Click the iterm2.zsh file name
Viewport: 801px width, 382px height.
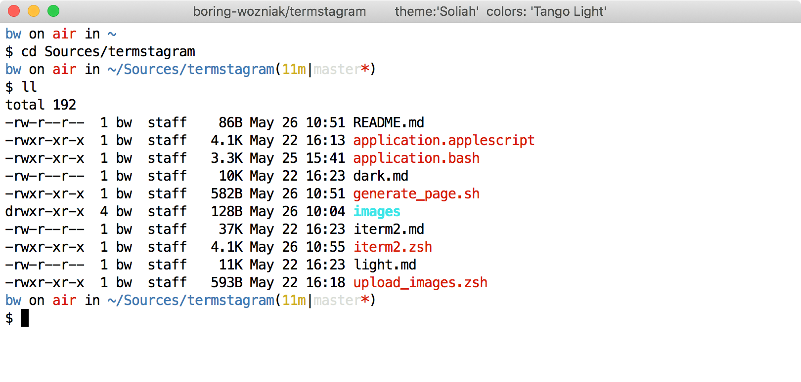(392, 247)
